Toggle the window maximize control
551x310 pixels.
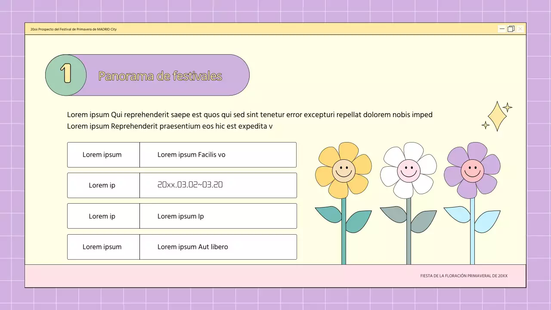[x=511, y=29]
